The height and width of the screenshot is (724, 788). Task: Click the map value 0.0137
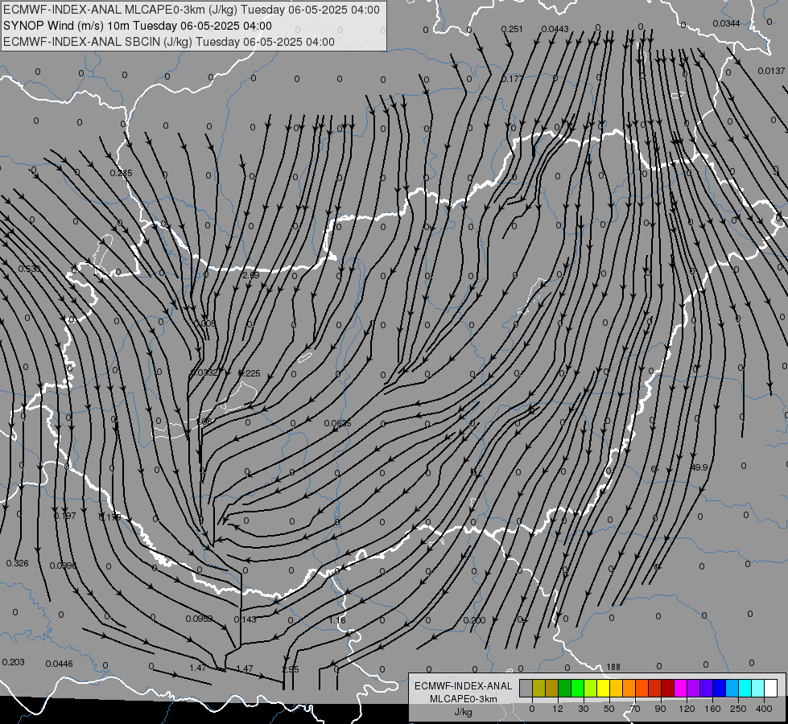pyautogui.click(x=771, y=71)
